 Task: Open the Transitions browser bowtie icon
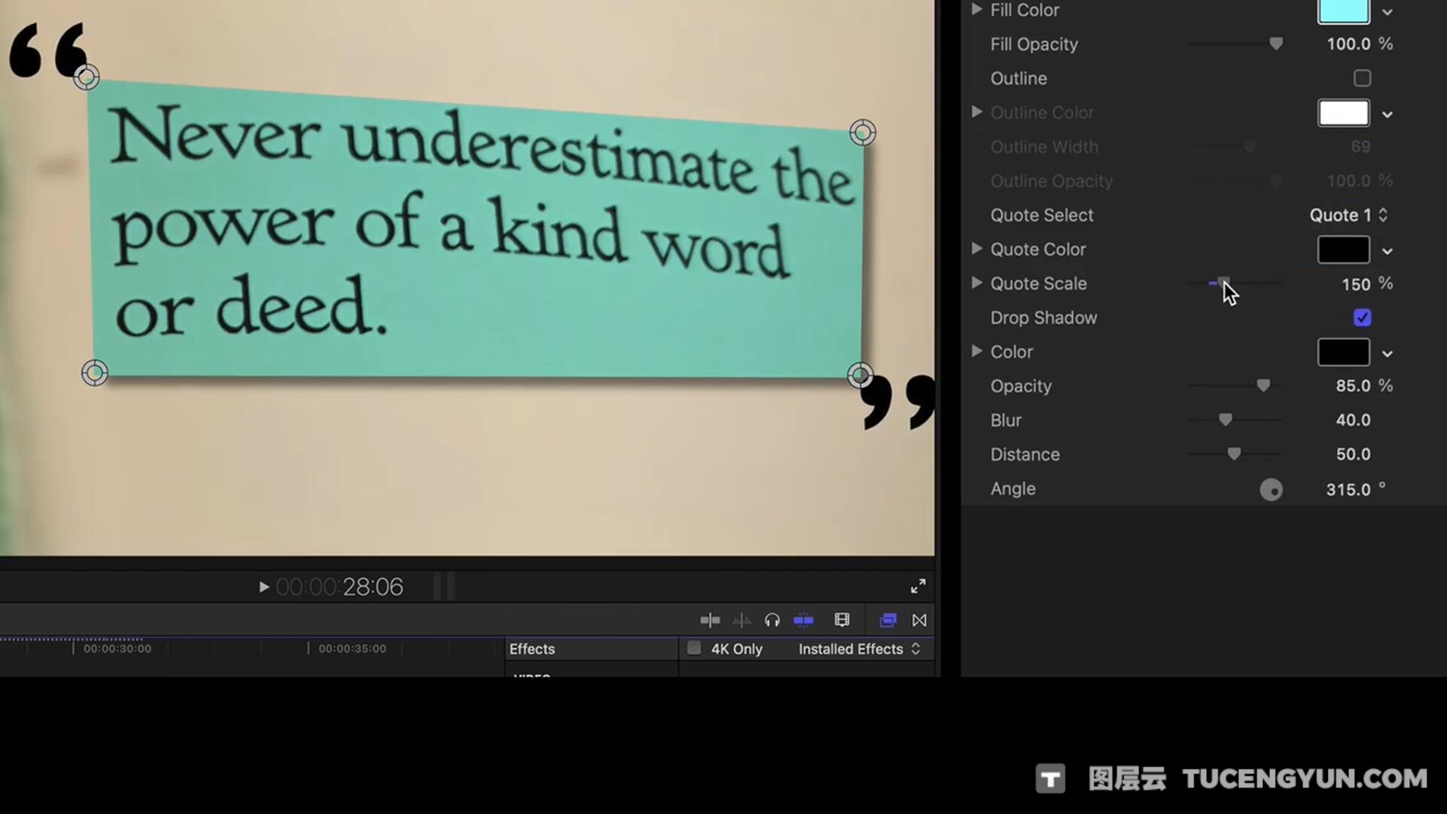tap(919, 620)
